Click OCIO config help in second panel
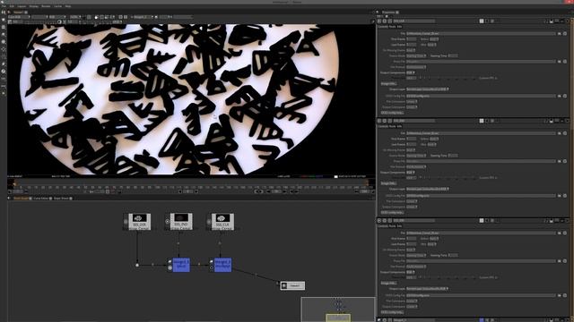The height and width of the screenshot is (322, 574). 393,213
